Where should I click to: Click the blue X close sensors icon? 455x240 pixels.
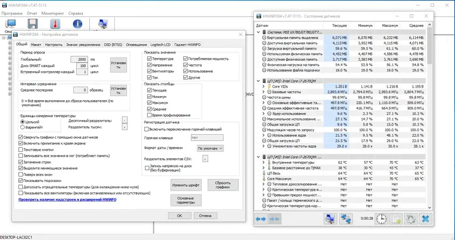tap(425, 219)
